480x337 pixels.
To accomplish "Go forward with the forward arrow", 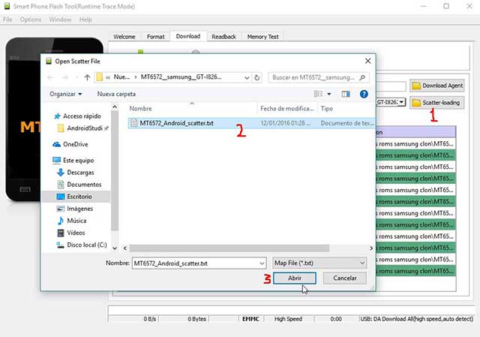I will (x=65, y=77).
